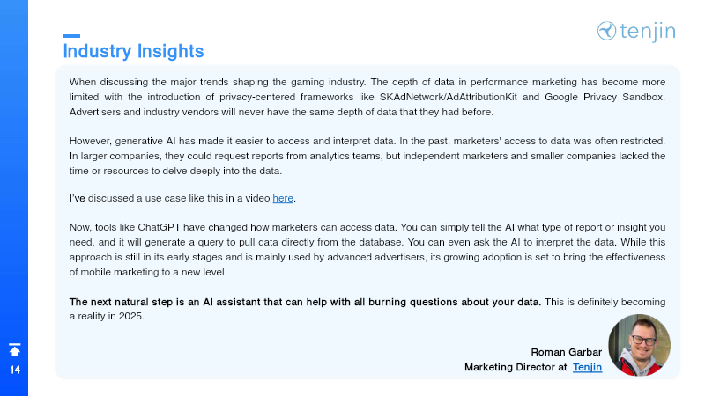This screenshot has width=705, height=396.
Task: Click the back-to-top arrow icon in sidebar
Action: click(x=14, y=349)
